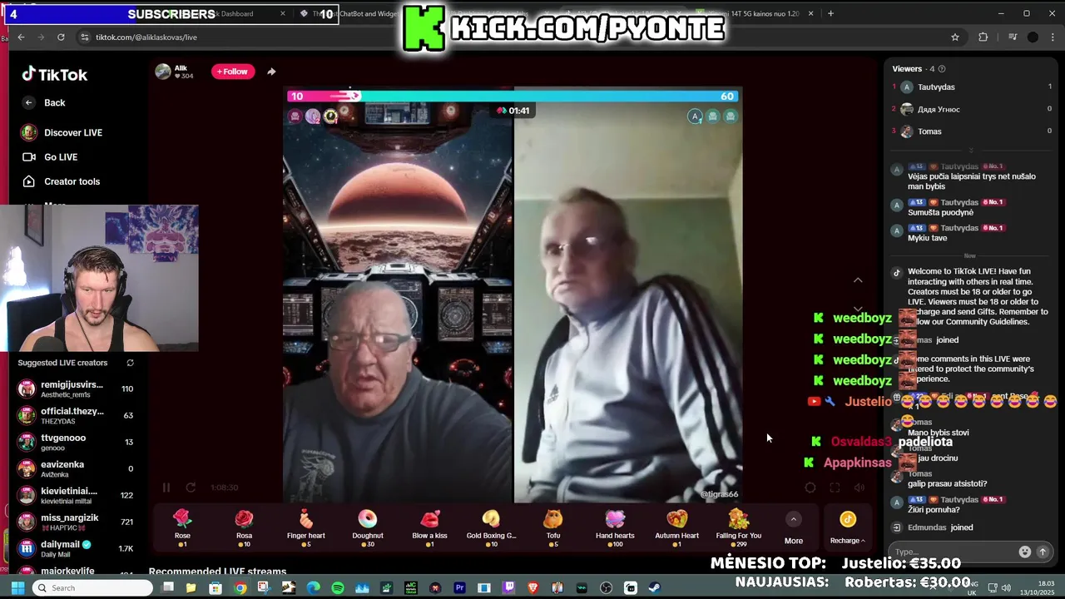The width and height of the screenshot is (1065, 599).
Task: Open Twitch from the taskbar
Action: click(508, 588)
